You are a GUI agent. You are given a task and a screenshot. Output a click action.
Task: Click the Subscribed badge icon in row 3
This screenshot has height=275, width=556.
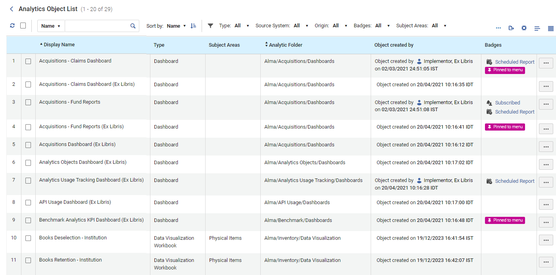point(489,103)
